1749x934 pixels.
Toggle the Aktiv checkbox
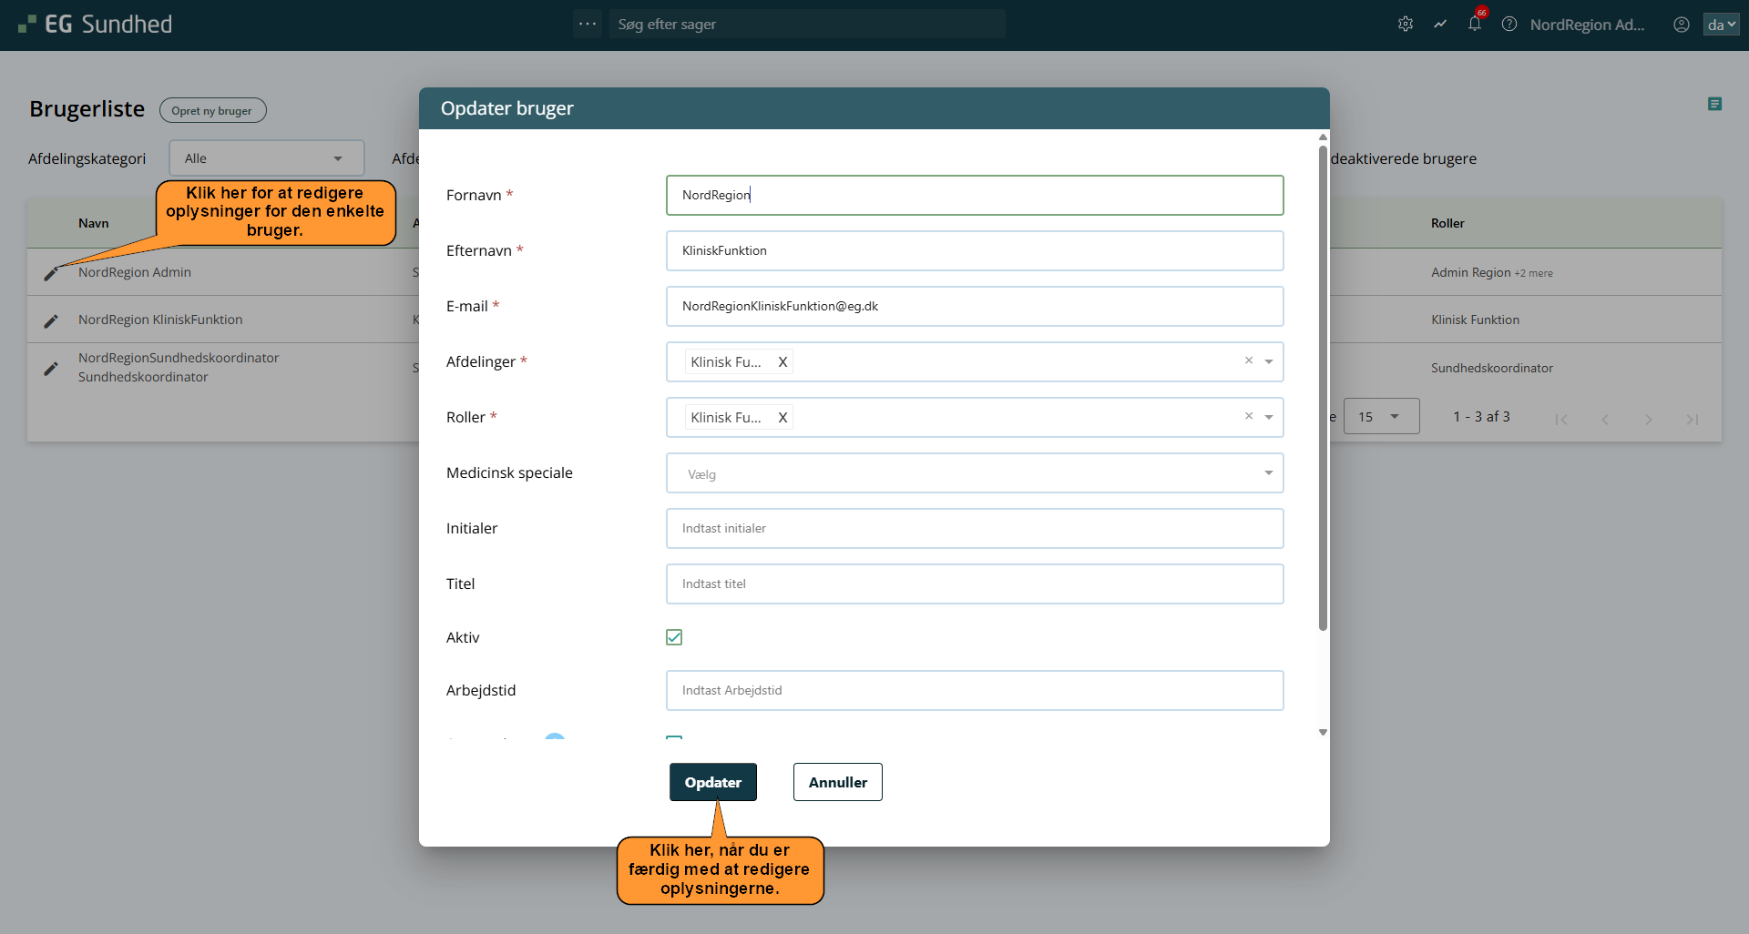pyautogui.click(x=674, y=637)
